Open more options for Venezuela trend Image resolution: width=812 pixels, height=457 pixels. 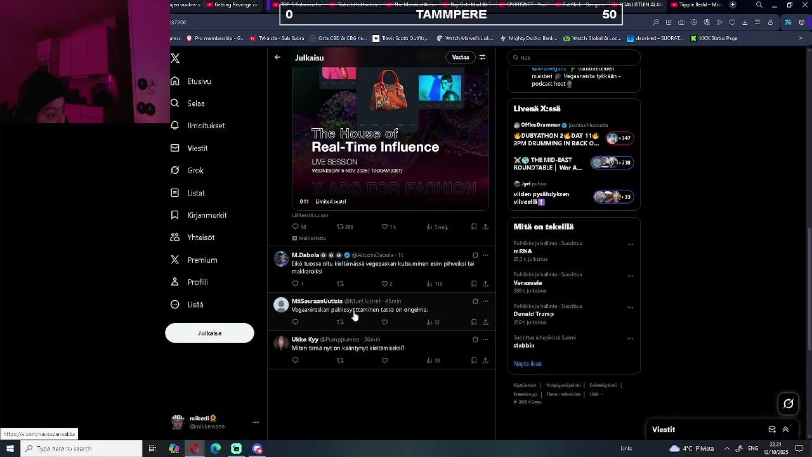pyautogui.click(x=630, y=276)
